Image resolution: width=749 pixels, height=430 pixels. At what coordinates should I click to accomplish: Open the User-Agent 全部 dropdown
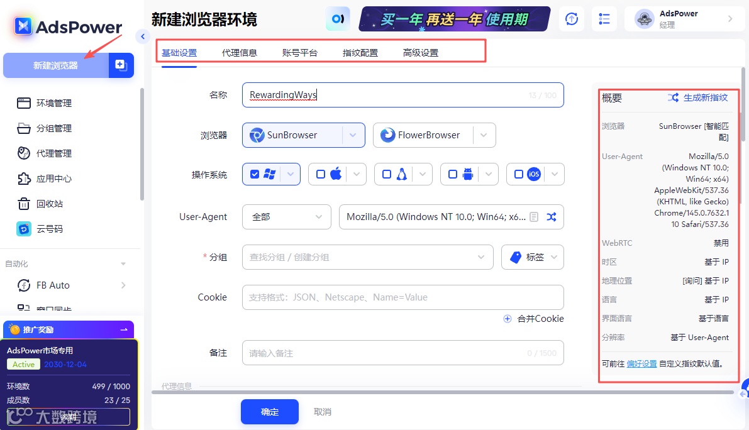click(287, 217)
